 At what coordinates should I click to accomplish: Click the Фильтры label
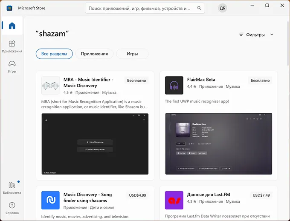pyautogui.click(x=255, y=35)
